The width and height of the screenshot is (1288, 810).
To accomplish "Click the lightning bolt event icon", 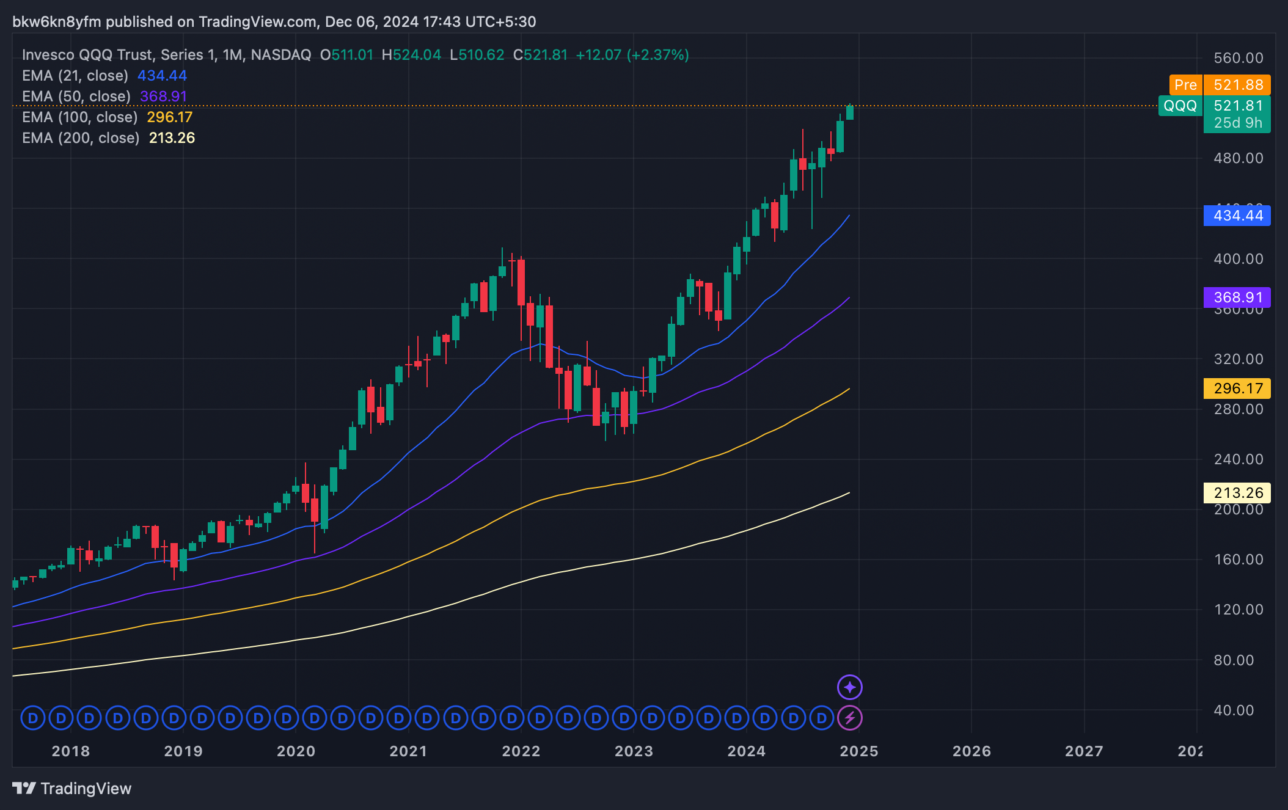I will [x=849, y=718].
